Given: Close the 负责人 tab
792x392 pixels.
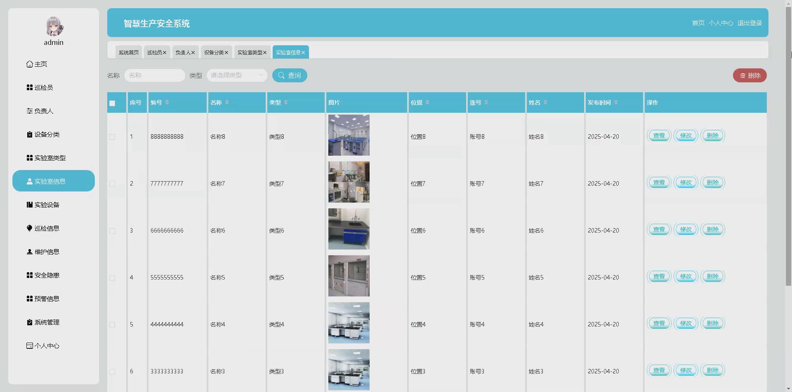Looking at the screenshot, I should pyautogui.click(x=193, y=53).
